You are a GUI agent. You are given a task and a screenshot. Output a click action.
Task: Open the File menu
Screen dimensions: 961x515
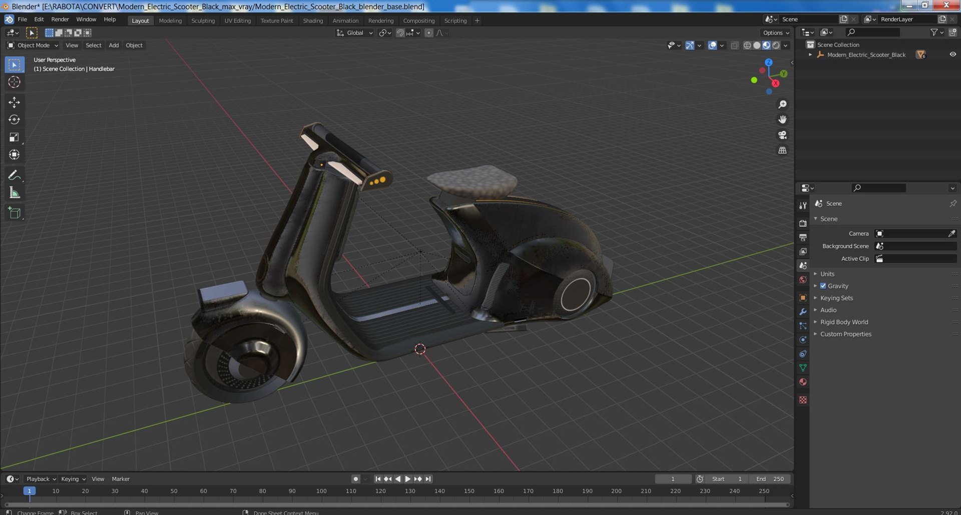click(23, 20)
